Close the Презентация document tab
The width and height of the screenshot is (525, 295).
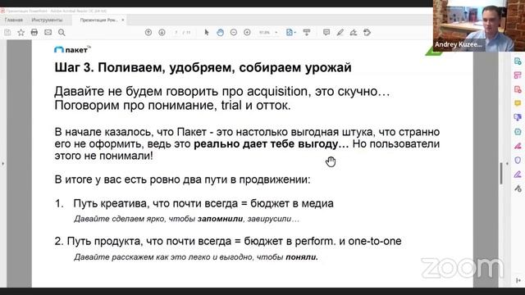123,20
